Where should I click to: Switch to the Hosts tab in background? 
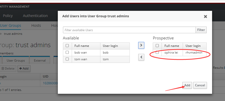36,26
